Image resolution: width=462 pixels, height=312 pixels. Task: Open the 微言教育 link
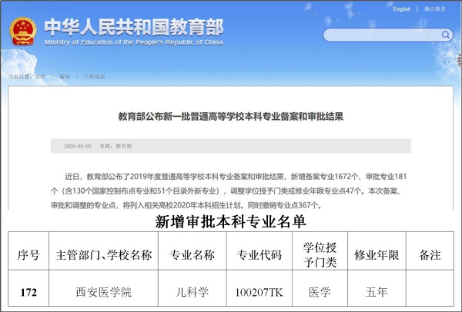pyautogui.click(x=435, y=8)
